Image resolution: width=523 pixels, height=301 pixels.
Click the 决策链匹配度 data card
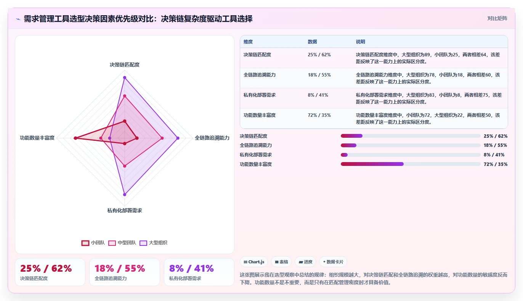50,272
